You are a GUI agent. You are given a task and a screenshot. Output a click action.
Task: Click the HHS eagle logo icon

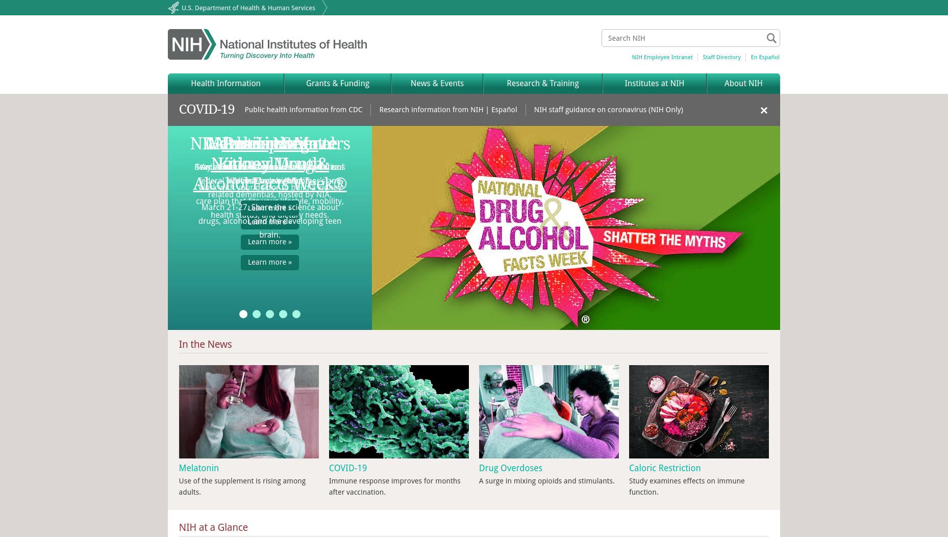coord(173,8)
